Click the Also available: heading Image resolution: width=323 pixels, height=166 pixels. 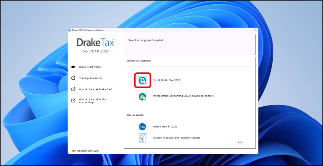(x=135, y=115)
